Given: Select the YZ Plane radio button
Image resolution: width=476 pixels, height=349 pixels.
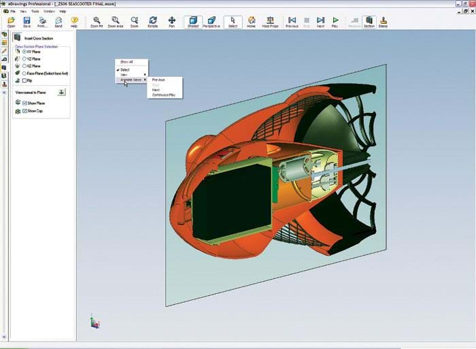Looking at the screenshot, I should (x=24, y=59).
